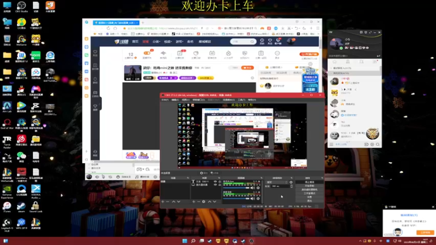Adjust second audio track volume slider in OBS
436x245 pixels.
[x=237, y=199]
